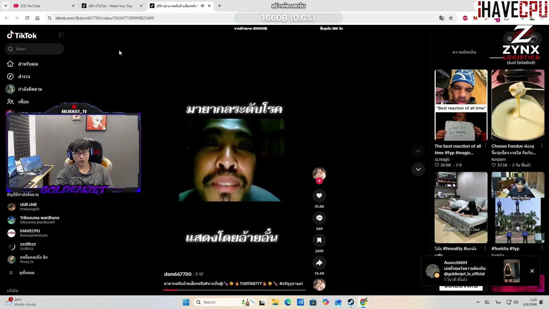Click the tiktok.com address bar URL
Screen dimensions: 549x309
pos(105,18)
